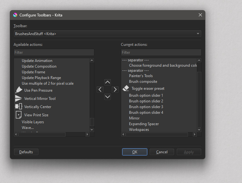This screenshot has height=183, width=242.
Task: Select Use multiple of 2 for pixel scale
Action: pos(48,83)
